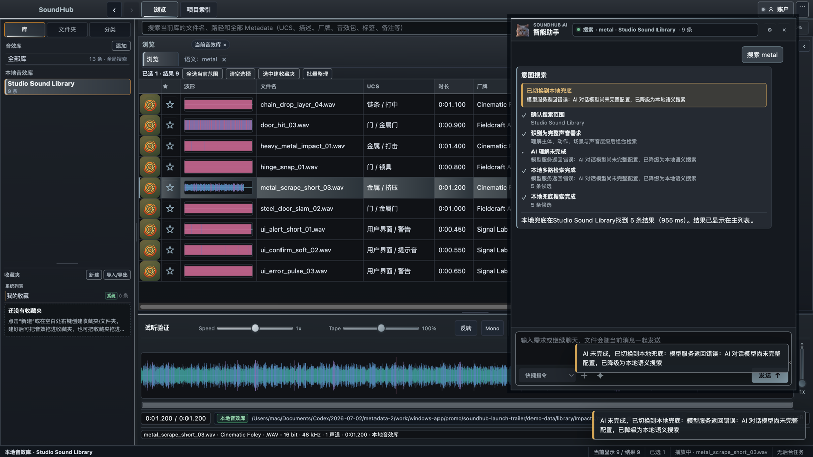Click 导入/导出 favorites button
Viewport: 813px width, 457px height.
pos(117,275)
